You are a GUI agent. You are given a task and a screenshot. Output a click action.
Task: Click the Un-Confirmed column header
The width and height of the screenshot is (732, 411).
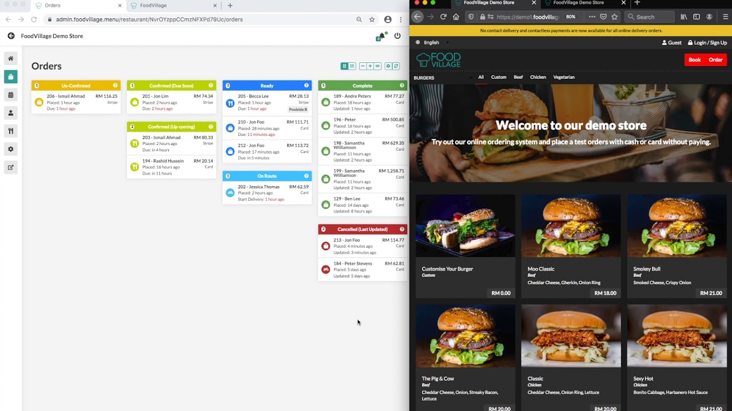click(x=76, y=86)
